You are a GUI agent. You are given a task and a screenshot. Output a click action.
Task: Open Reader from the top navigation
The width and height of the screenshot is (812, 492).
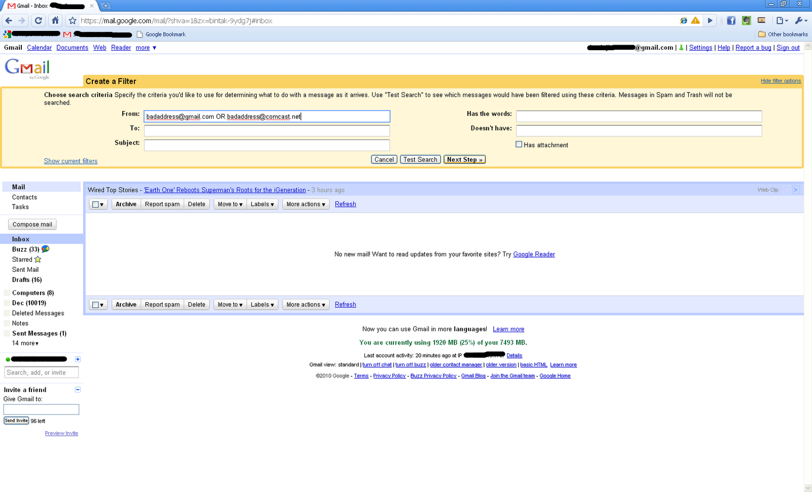121,48
